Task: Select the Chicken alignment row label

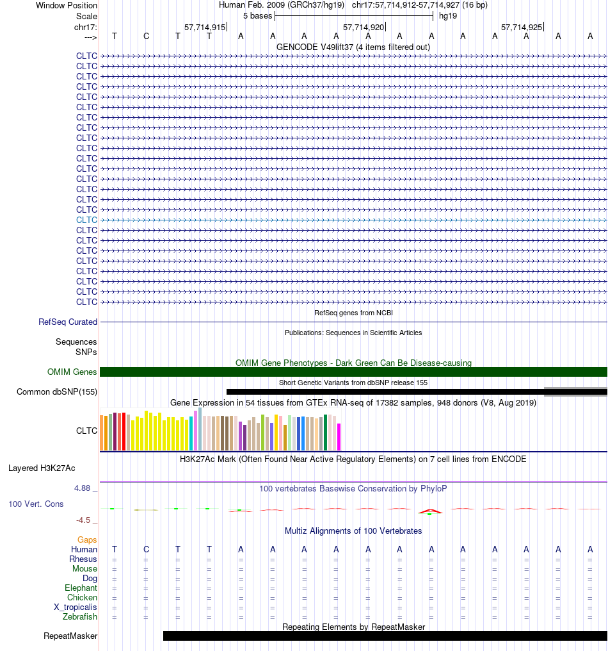Action: tap(82, 597)
